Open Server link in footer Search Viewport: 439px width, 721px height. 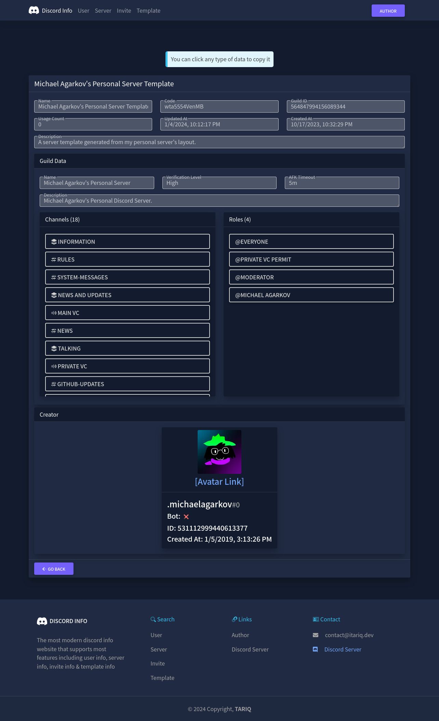(159, 649)
